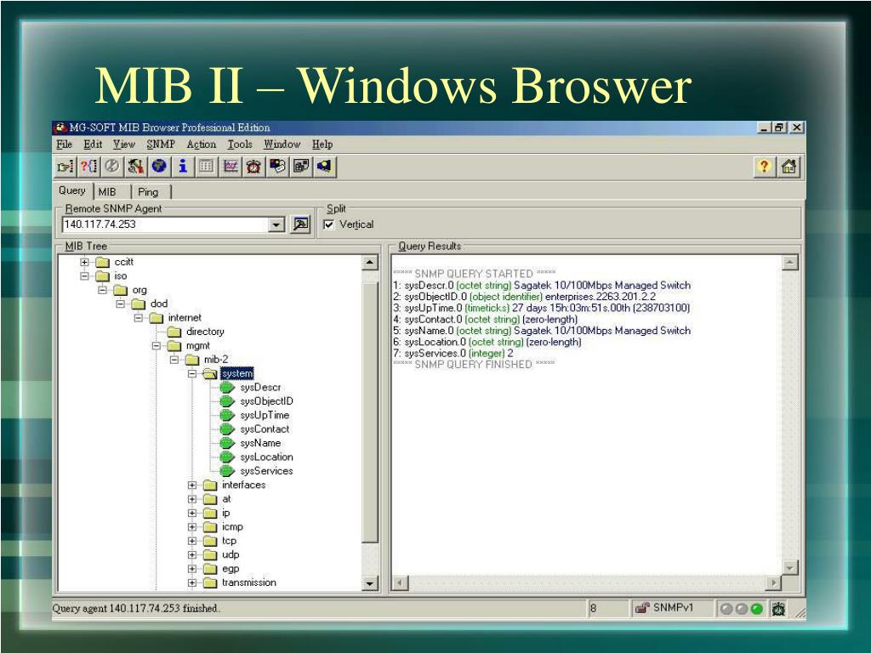Viewport: 871px width, 653px height.
Task: Select the egp node in MIB tree
Action: (x=231, y=569)
